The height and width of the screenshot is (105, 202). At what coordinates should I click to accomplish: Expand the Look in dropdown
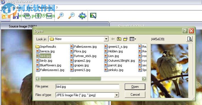coord(106,39)
